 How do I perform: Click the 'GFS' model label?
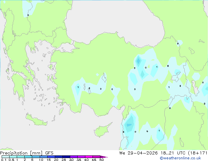49,153
